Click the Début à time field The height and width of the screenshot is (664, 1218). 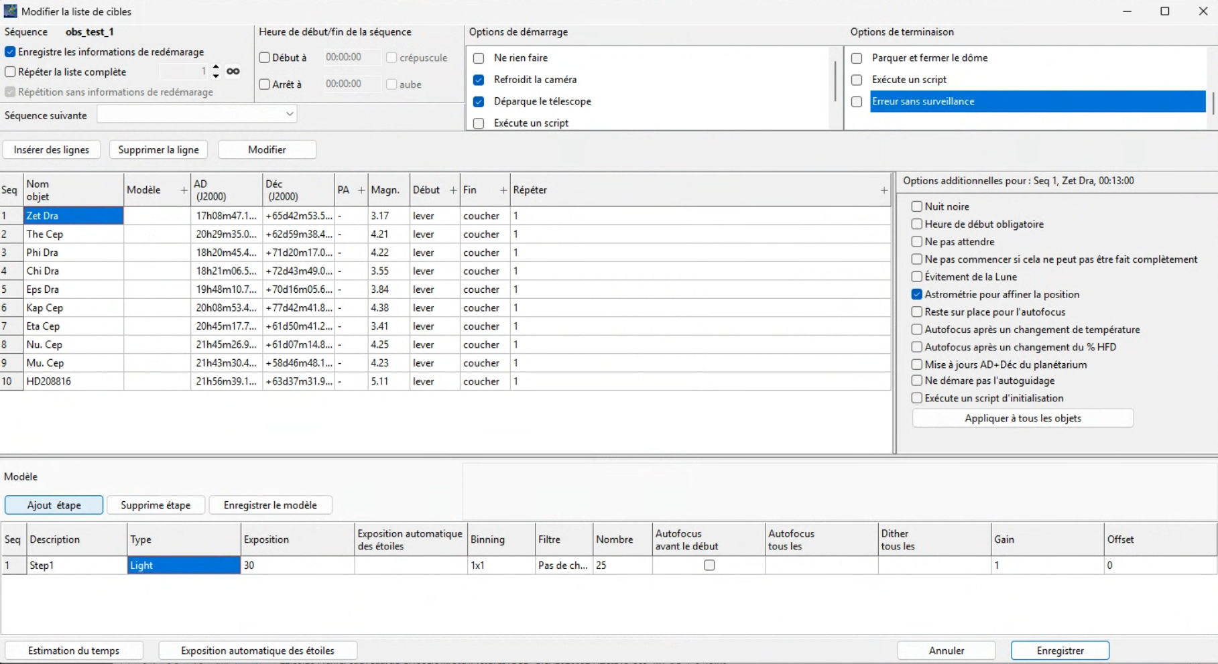coord(351,58)
